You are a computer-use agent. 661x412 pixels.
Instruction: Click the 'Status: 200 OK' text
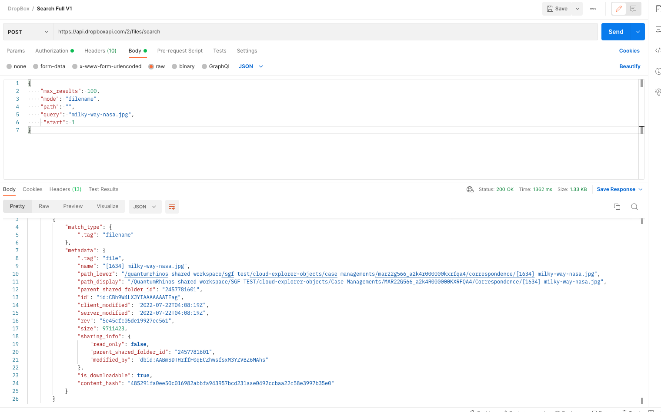point(496,189)
